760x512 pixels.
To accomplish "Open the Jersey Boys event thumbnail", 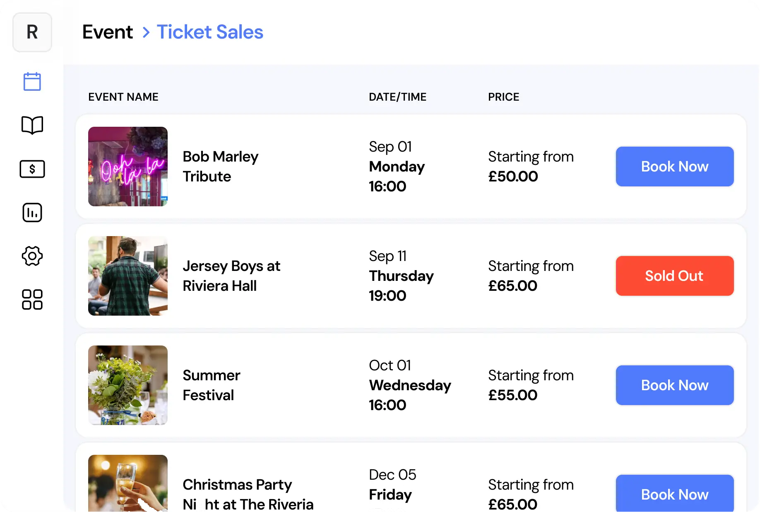I will tap(128, 276).
